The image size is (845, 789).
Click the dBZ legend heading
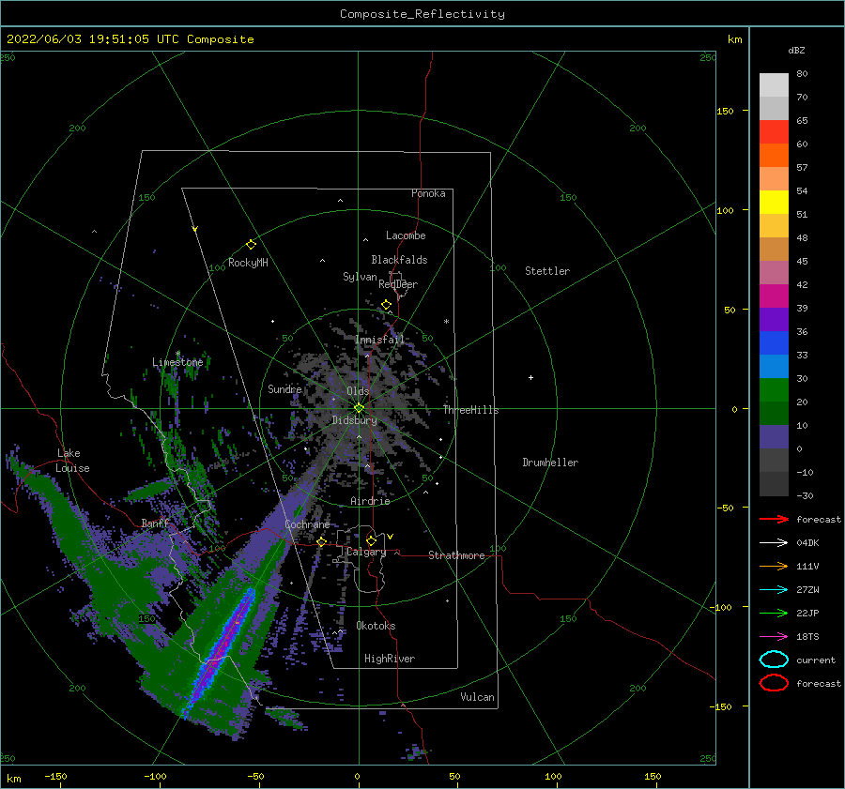click(796, 50)
